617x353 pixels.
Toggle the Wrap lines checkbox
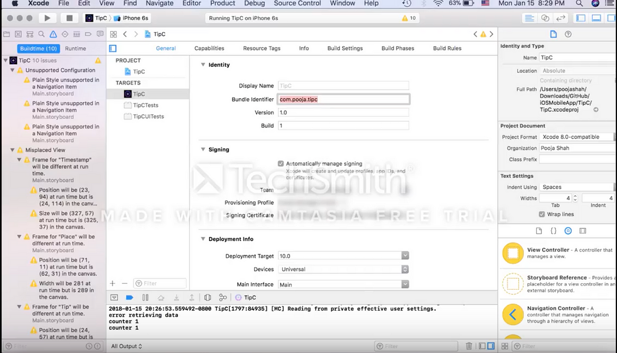542,214
